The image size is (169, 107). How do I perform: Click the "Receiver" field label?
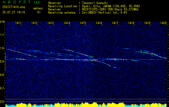click(55, 9)
